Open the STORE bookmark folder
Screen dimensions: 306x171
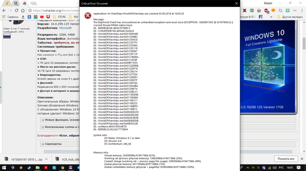tap(59, 17)
